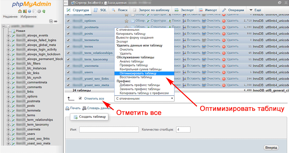
Task: Click the reload navigation panel icon
Action: click(44, 11)
